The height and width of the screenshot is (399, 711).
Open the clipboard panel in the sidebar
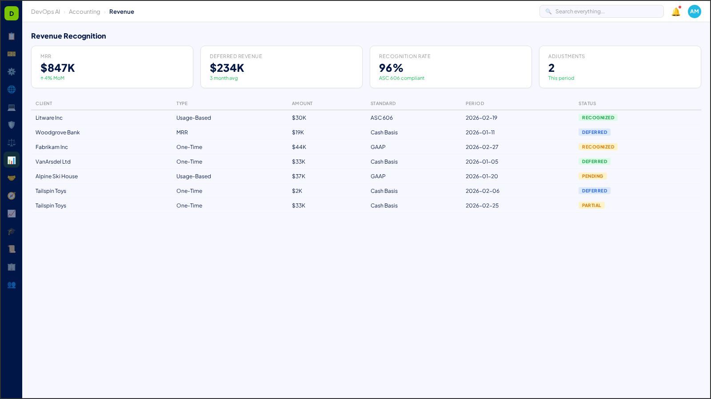point(12,36)
